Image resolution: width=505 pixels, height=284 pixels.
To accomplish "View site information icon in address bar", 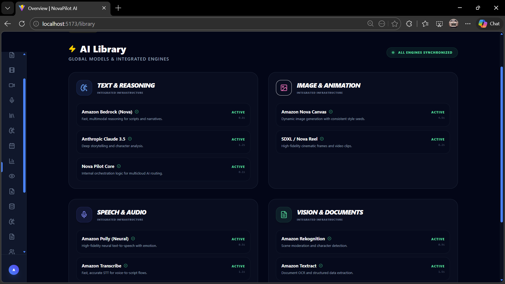I will coord(36,24).
